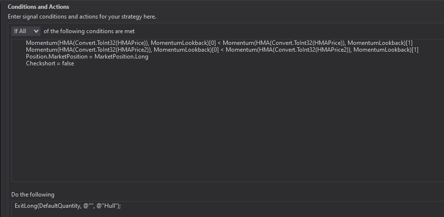This screenshot has width=444, height=217.
Task: Click the "<" operator in first condition
Action: pos(219,43)
